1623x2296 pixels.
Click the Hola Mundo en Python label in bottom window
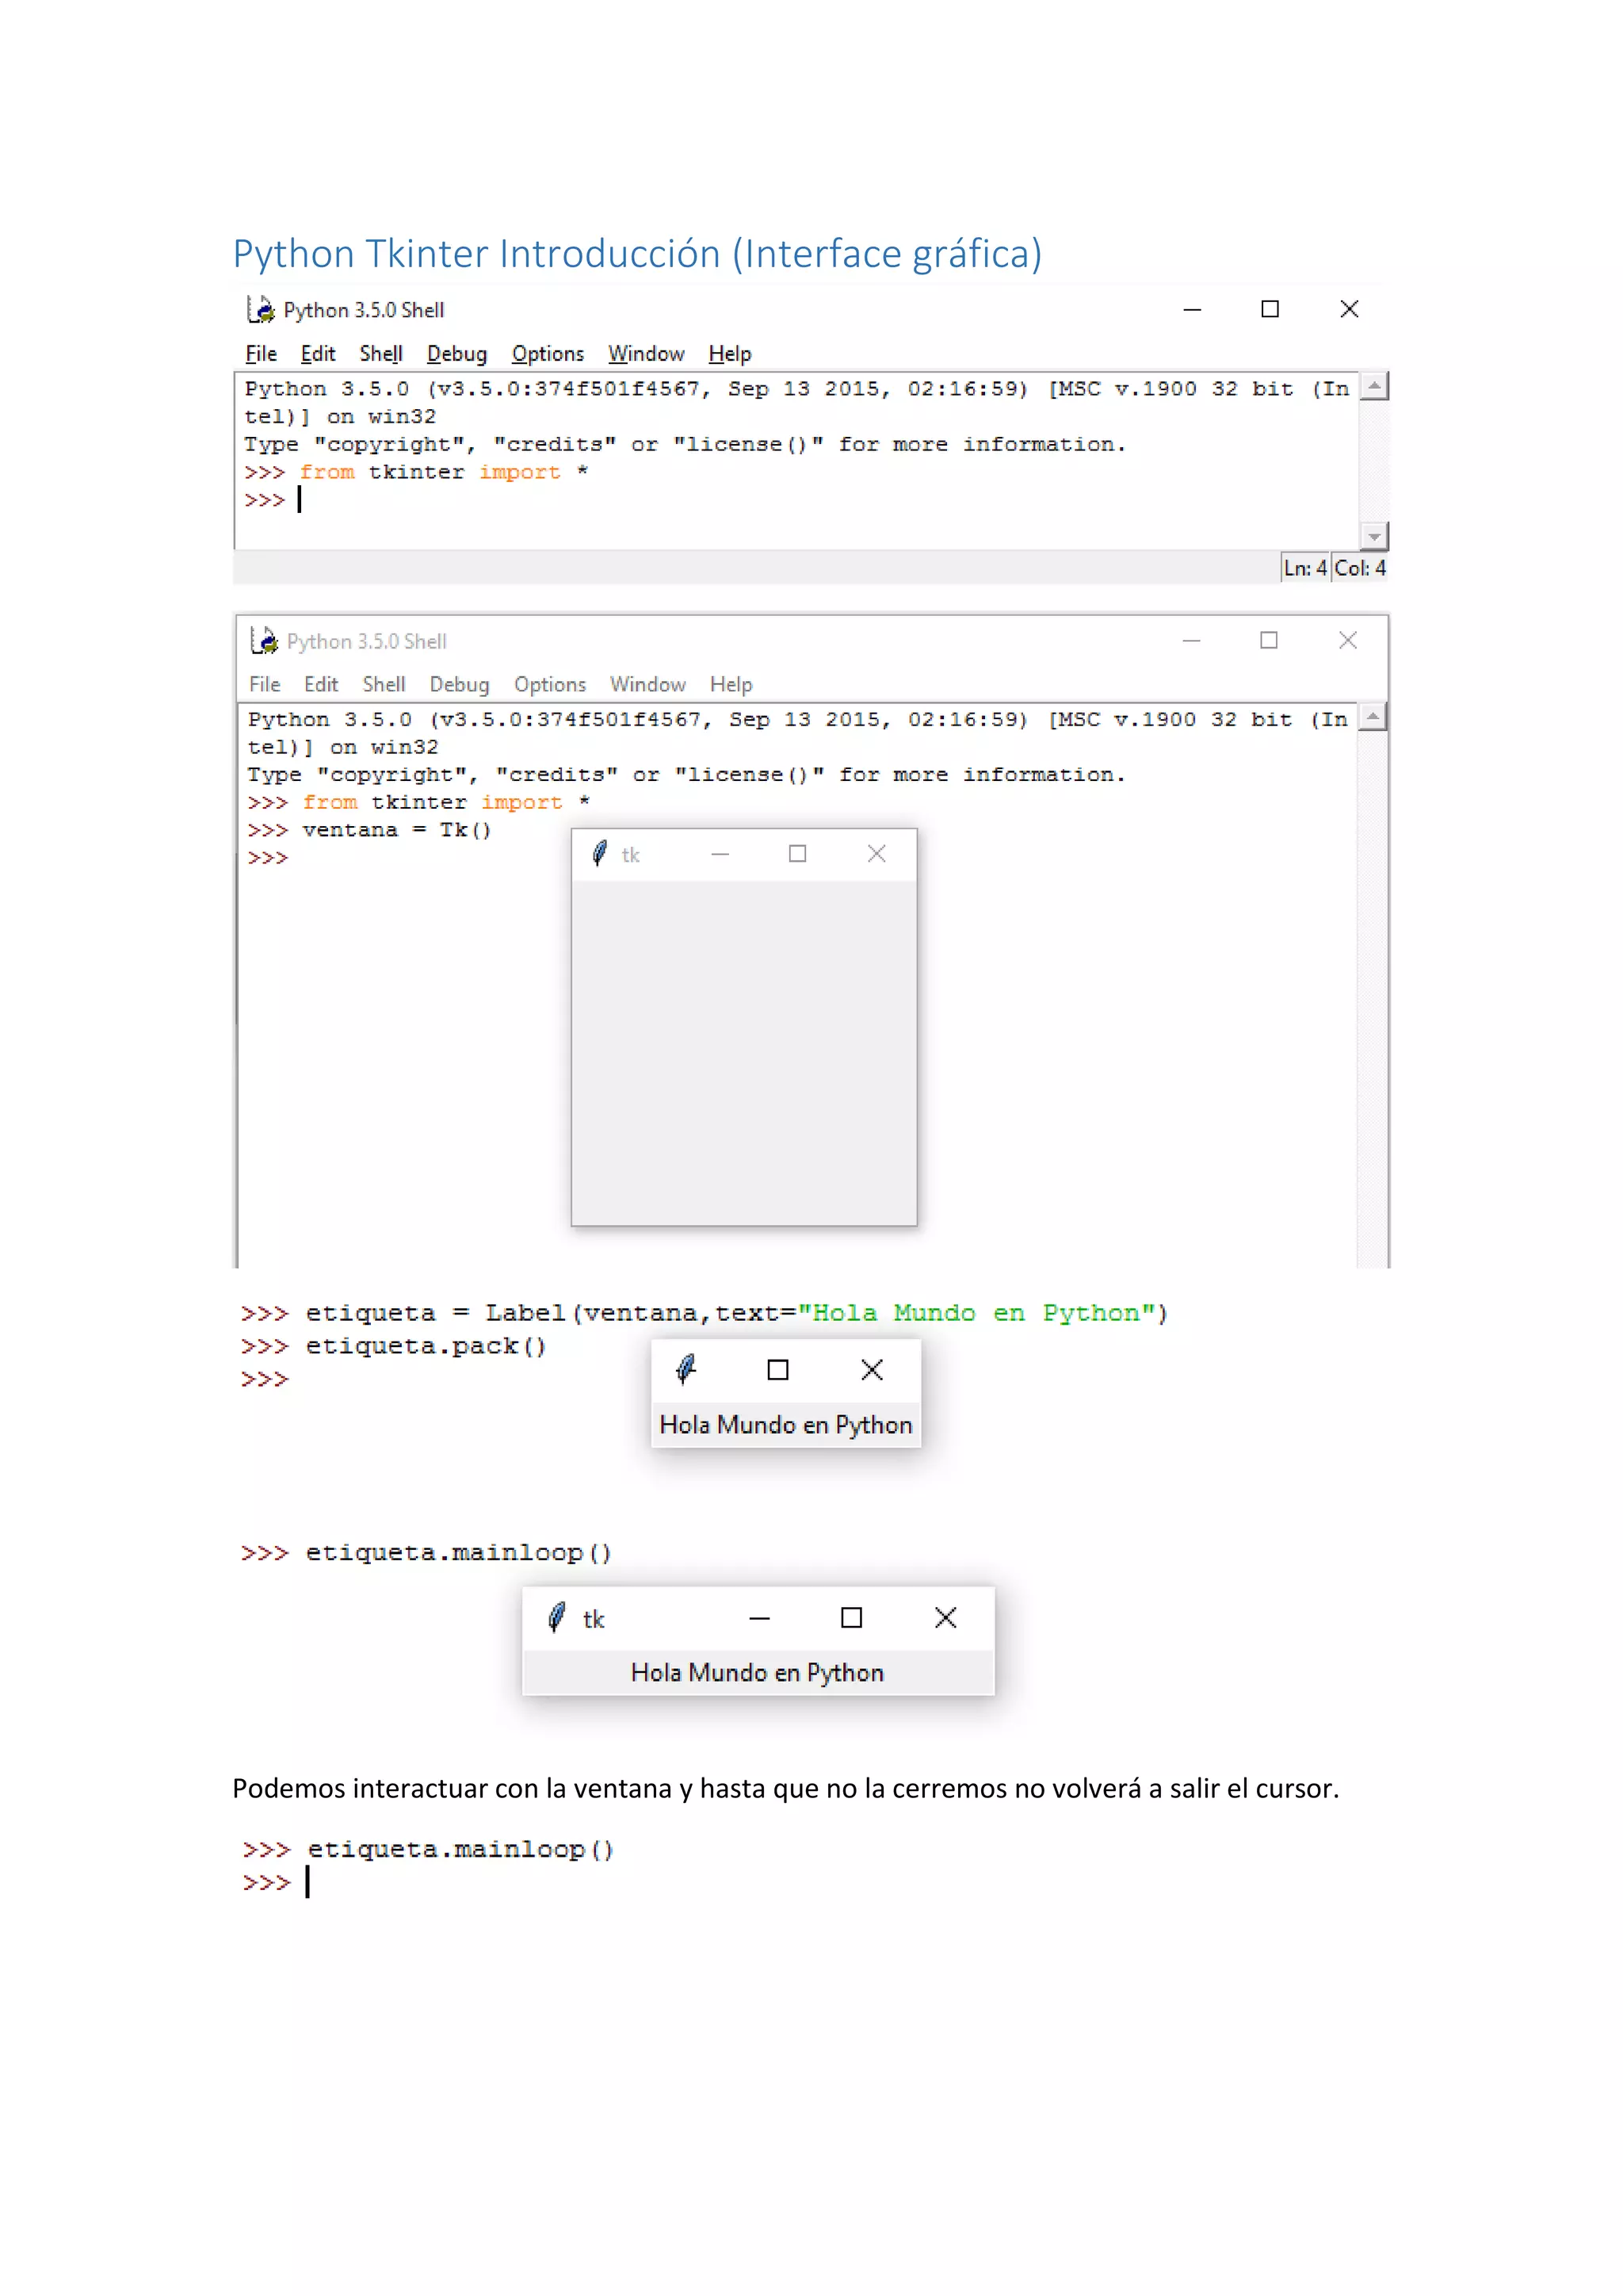click(757, 1672)
